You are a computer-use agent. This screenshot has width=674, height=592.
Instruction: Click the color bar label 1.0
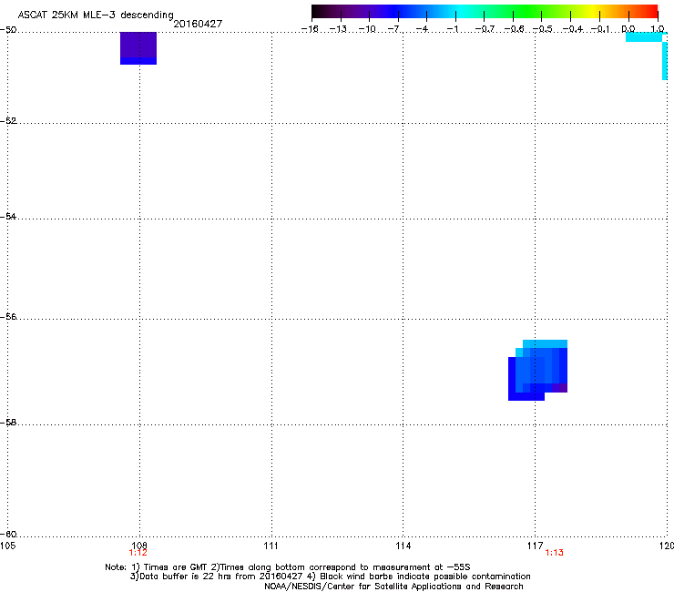click(x=658, y=29)
